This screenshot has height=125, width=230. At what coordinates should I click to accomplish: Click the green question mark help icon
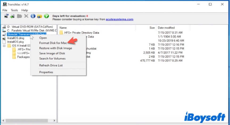46,16
